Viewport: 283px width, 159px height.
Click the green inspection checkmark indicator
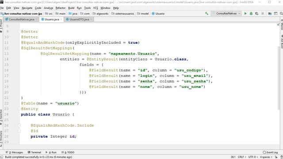click(278, 25)
